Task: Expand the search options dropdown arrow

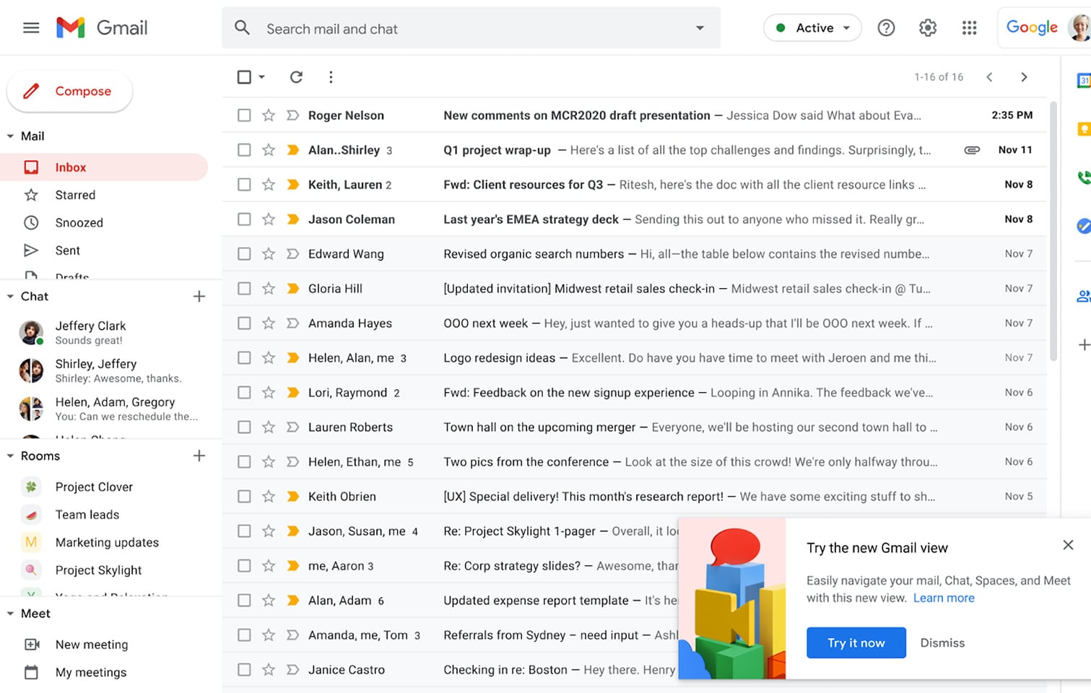Action: (699, 28)
